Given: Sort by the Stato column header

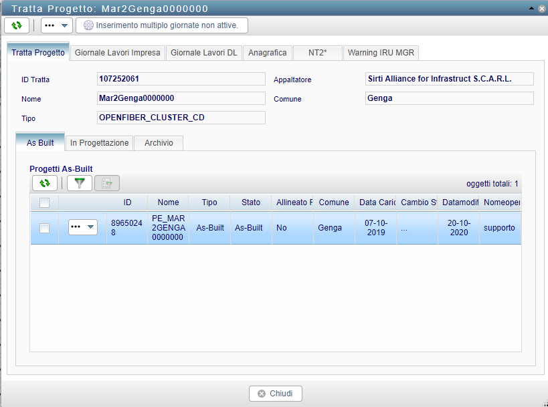Looking at the screenshot, I should (251, 202).
